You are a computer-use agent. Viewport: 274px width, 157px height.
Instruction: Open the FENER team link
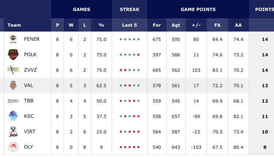(32, 39)
